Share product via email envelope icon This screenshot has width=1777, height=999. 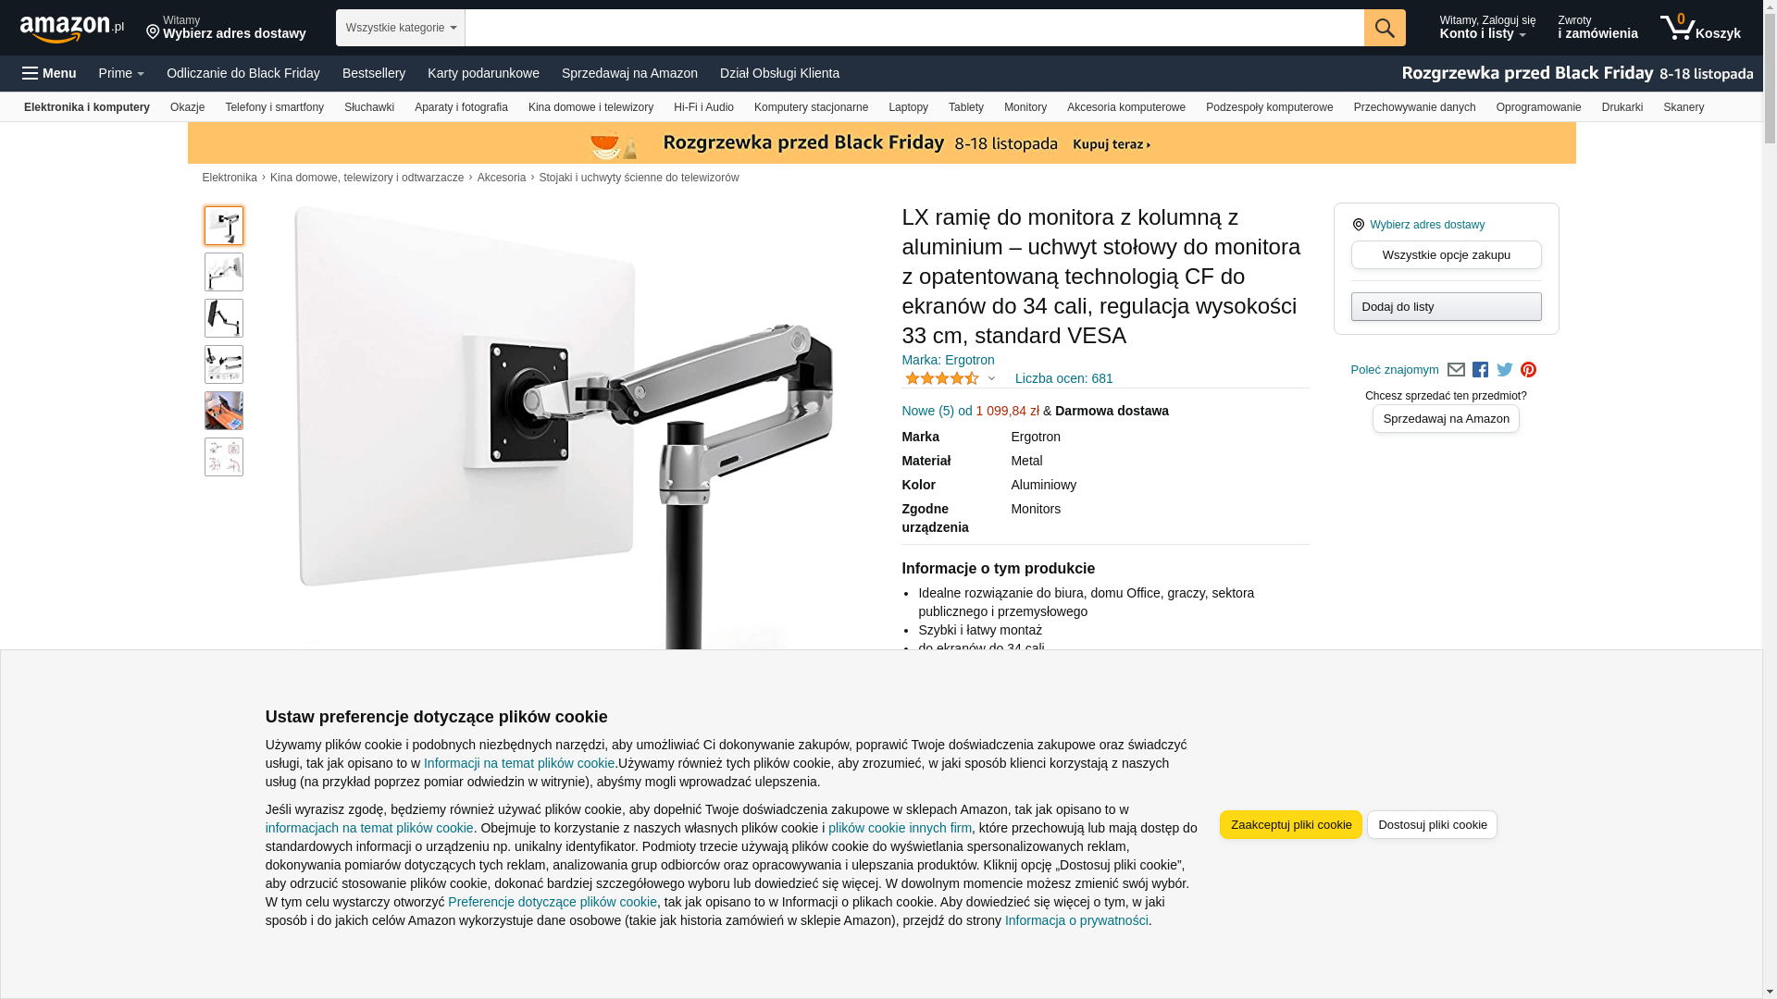(x=1456, y=370)
